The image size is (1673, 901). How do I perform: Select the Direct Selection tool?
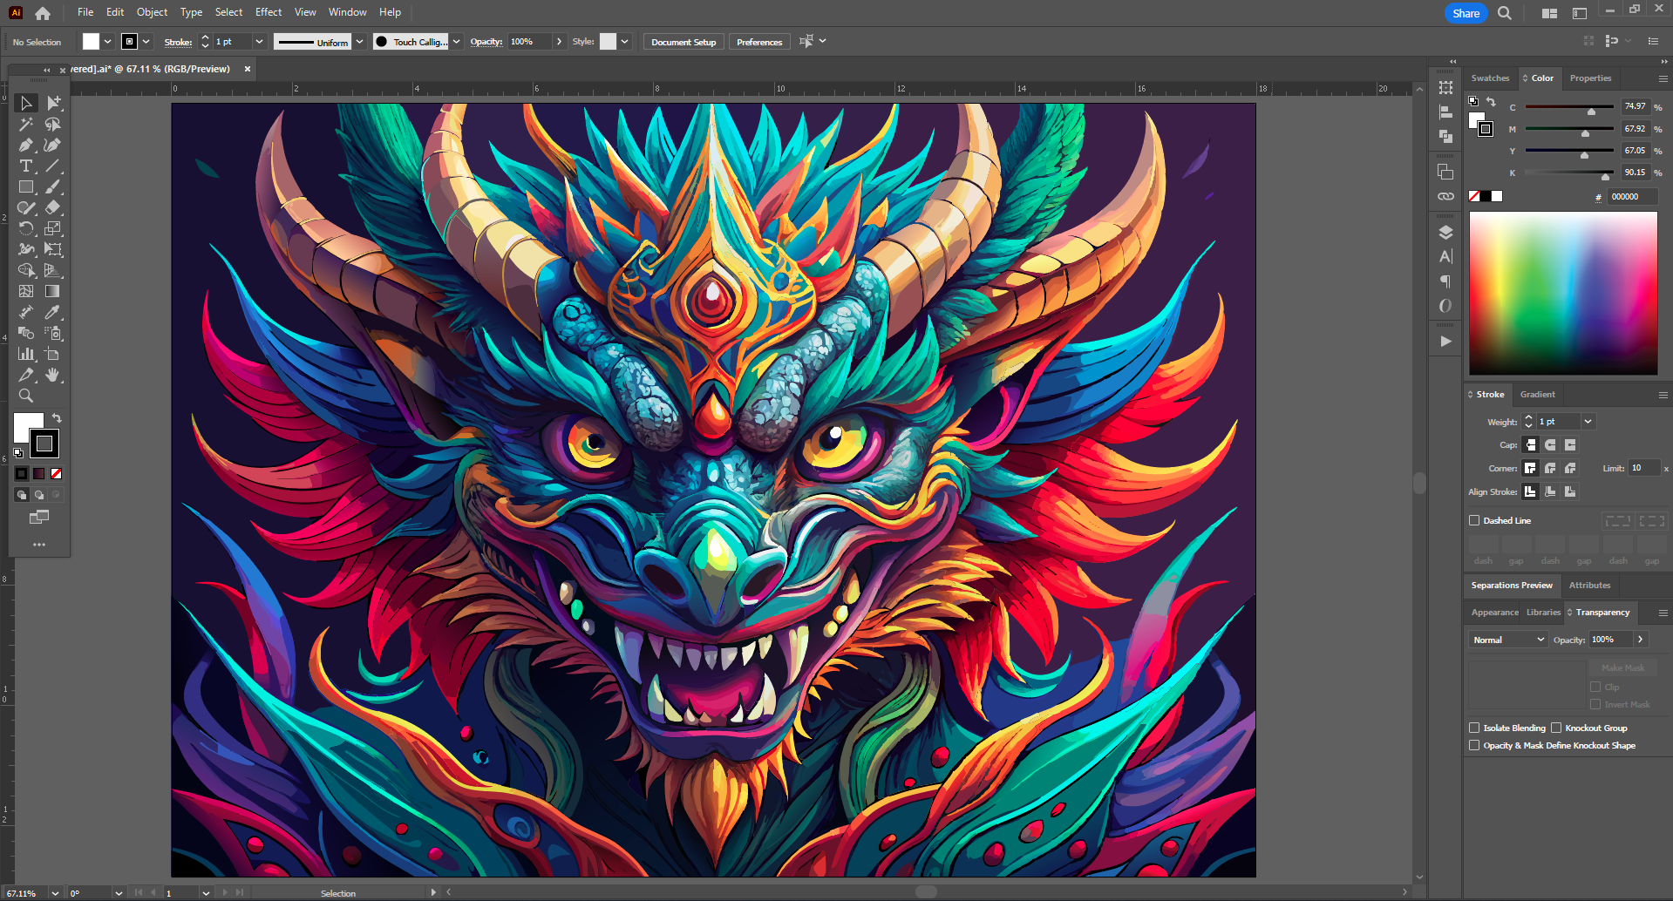tap(53, 103)
